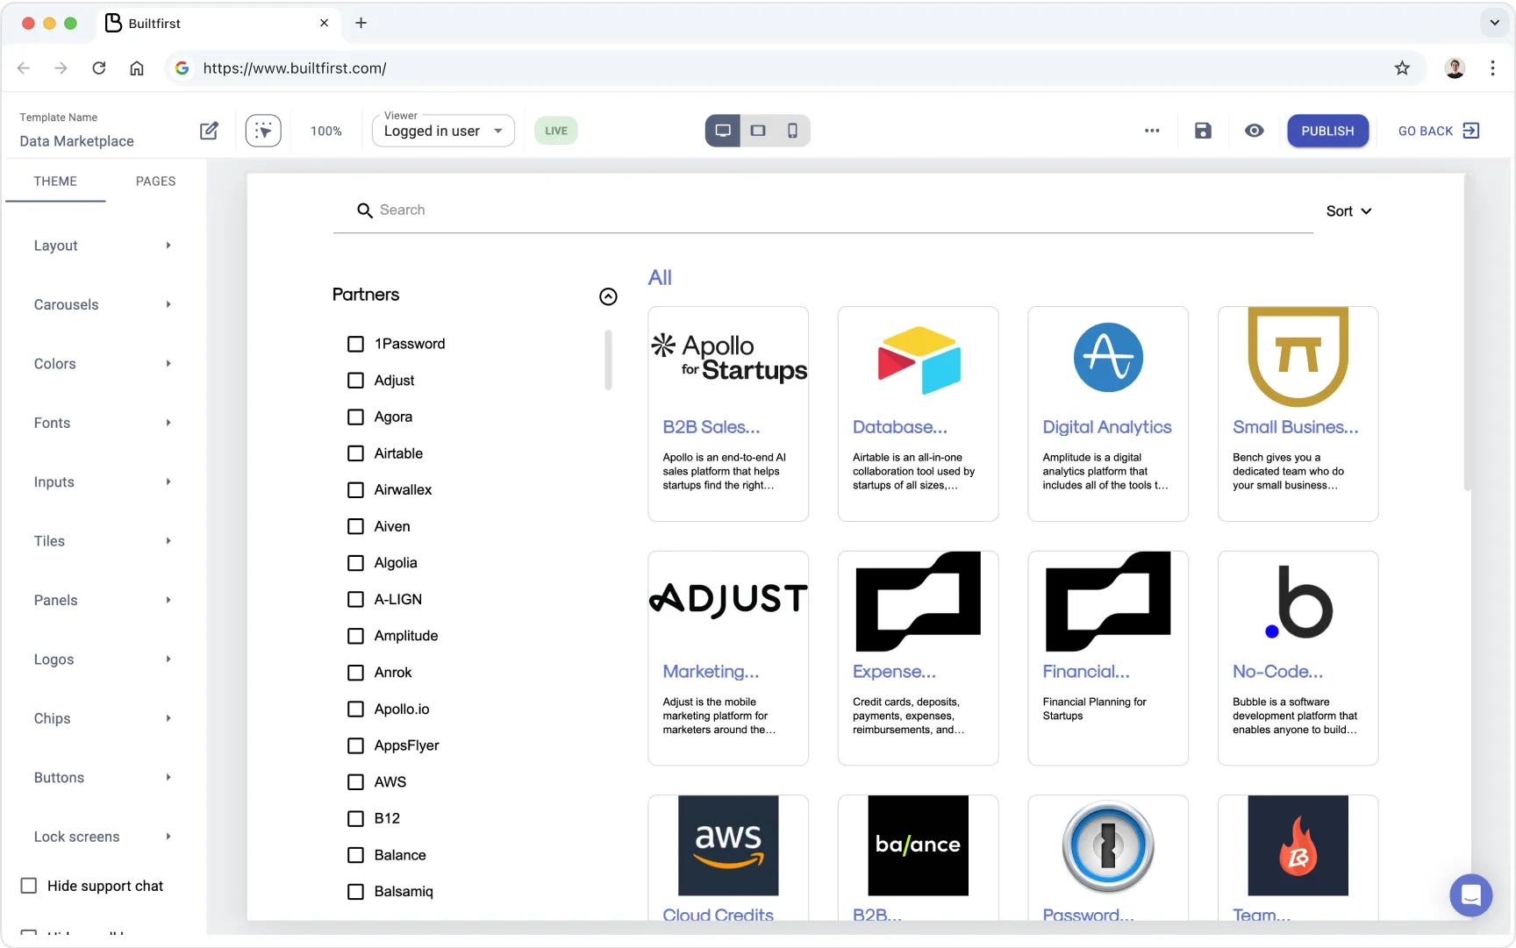
Task: Bookmark the page with star icon
Action: click(x=1402, y=68)
